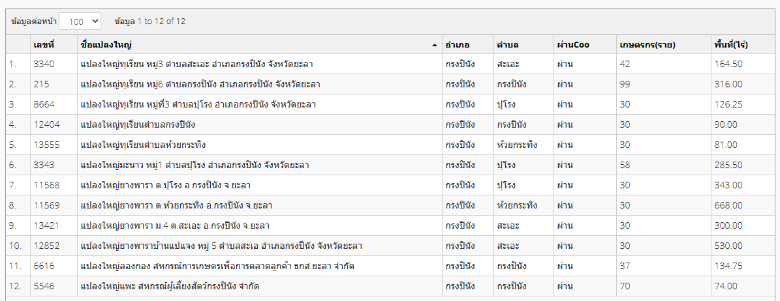The height and width of the screenshot is (301, 780).
Task: Select แปลงใหญ่ทุเรียนตำบลห้วยกระทิง entry
Action: coord(143,145)
